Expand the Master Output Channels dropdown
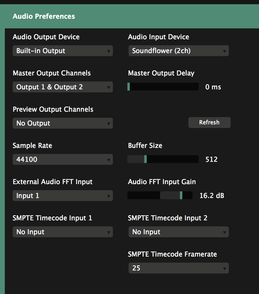 [62, 87]
